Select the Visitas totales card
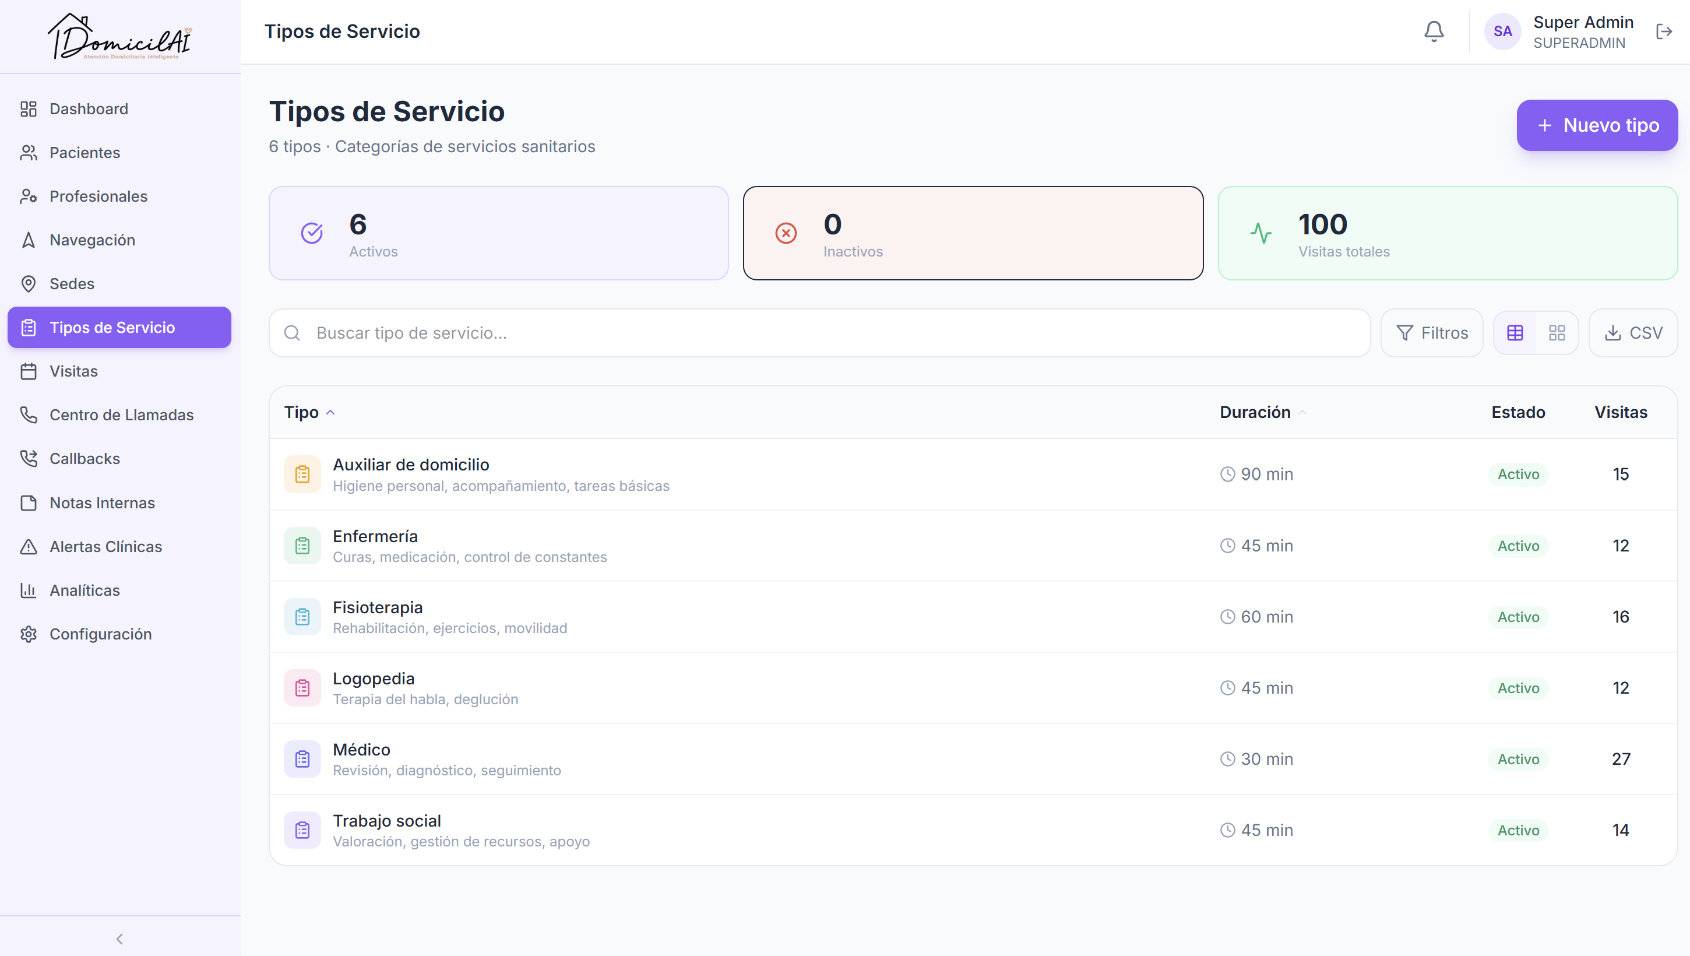1690x956 pixels. (1447, 233)
